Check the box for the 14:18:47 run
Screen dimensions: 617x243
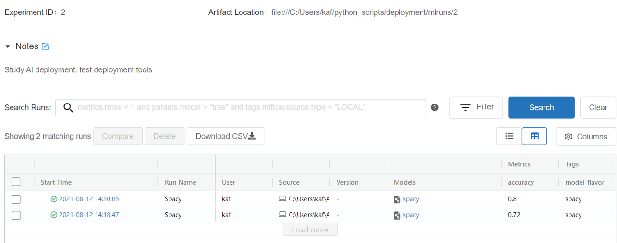coord(16,215)
